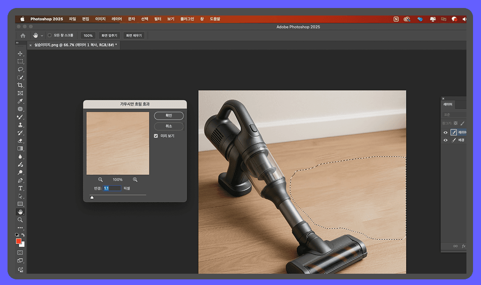Select the History Brush tool
This screenshot has height=285, width=481.
click(20, 133)
